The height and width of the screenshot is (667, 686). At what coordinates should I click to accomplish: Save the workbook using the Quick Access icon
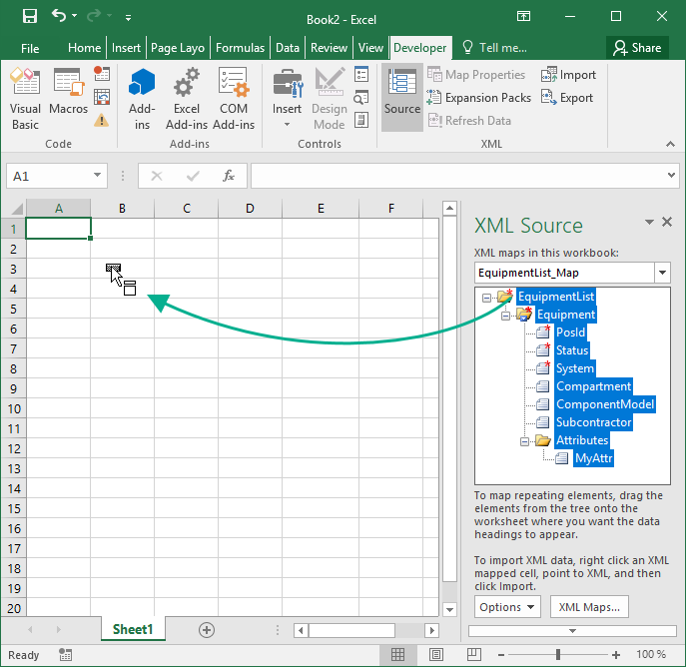pyautogui.click(x=29, y=17)
